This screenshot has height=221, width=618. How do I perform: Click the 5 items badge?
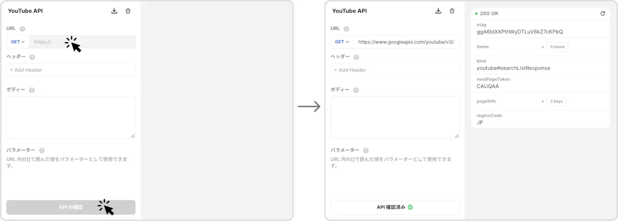557,47
